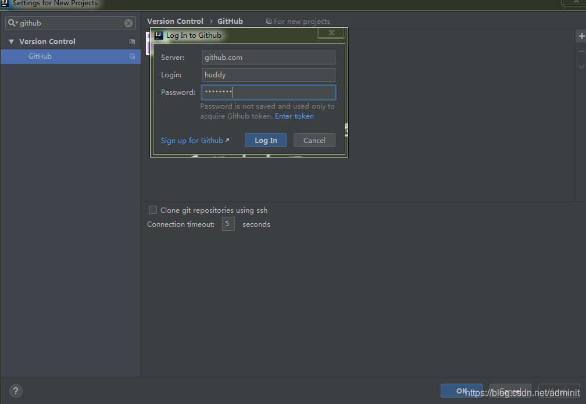Open search options magnifier icon
586x404 pixels.
(x=13, y=23)
